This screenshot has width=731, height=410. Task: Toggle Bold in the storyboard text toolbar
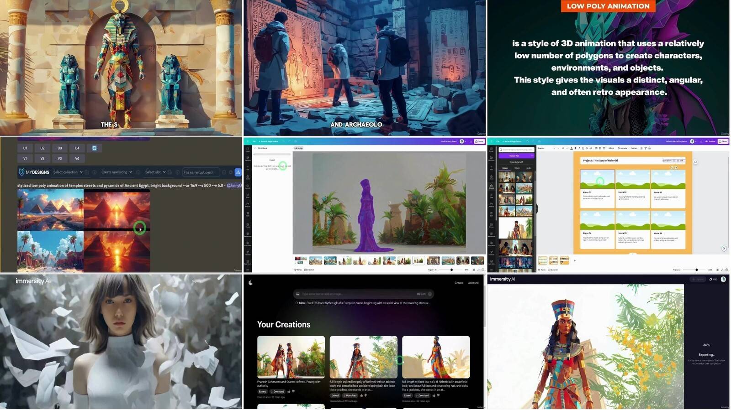click(x=575, y=148)
